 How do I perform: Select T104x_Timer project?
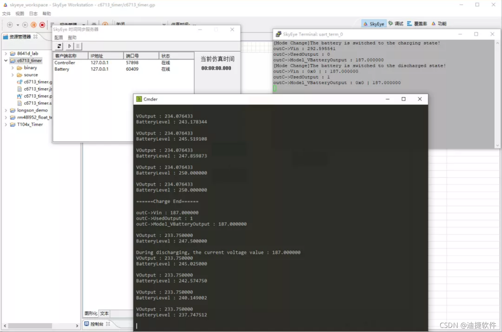pos(26,124)
